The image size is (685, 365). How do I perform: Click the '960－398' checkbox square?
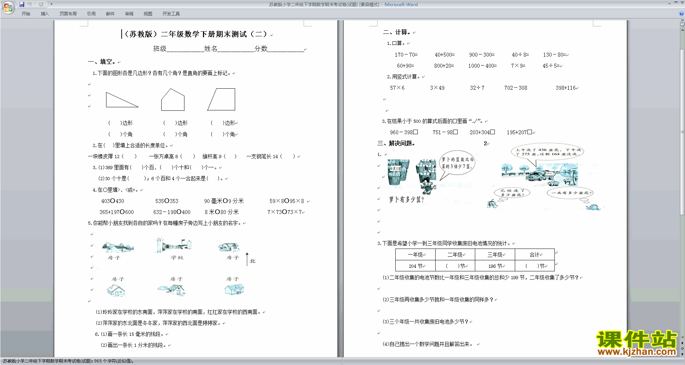pyautogui.click(x=416, y=132)
